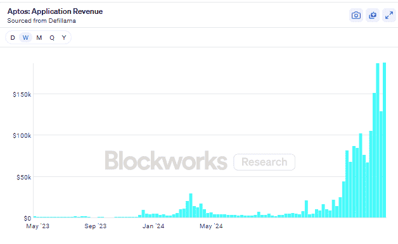Image resolution: width=398 pixels, height=244 pixels.
Task: Switch to monthly (M) interval
Action: click(39, 38)
